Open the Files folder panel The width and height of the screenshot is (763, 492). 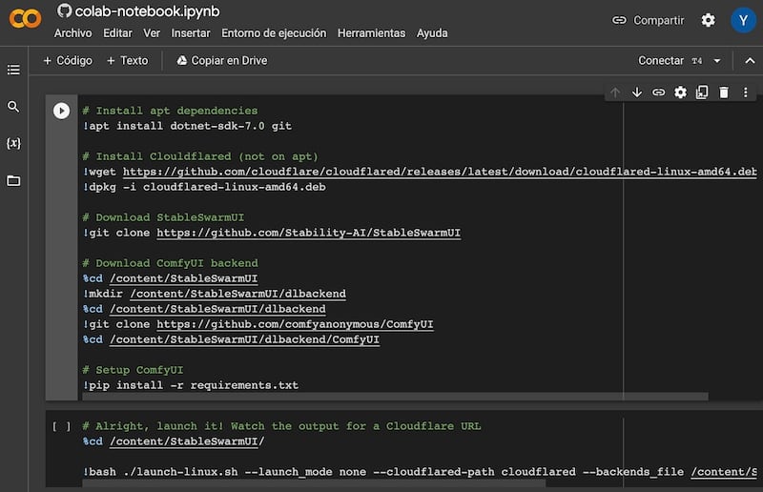[x=13, y=180]
